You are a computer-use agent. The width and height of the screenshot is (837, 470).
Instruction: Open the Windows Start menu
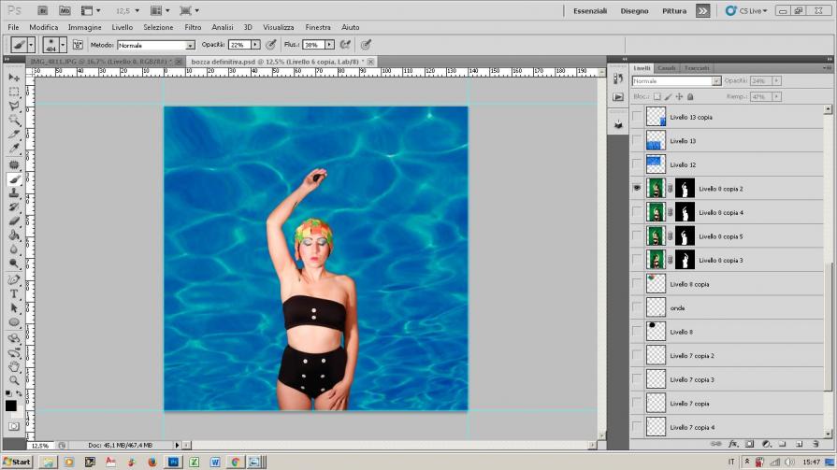tap(17, 462)
